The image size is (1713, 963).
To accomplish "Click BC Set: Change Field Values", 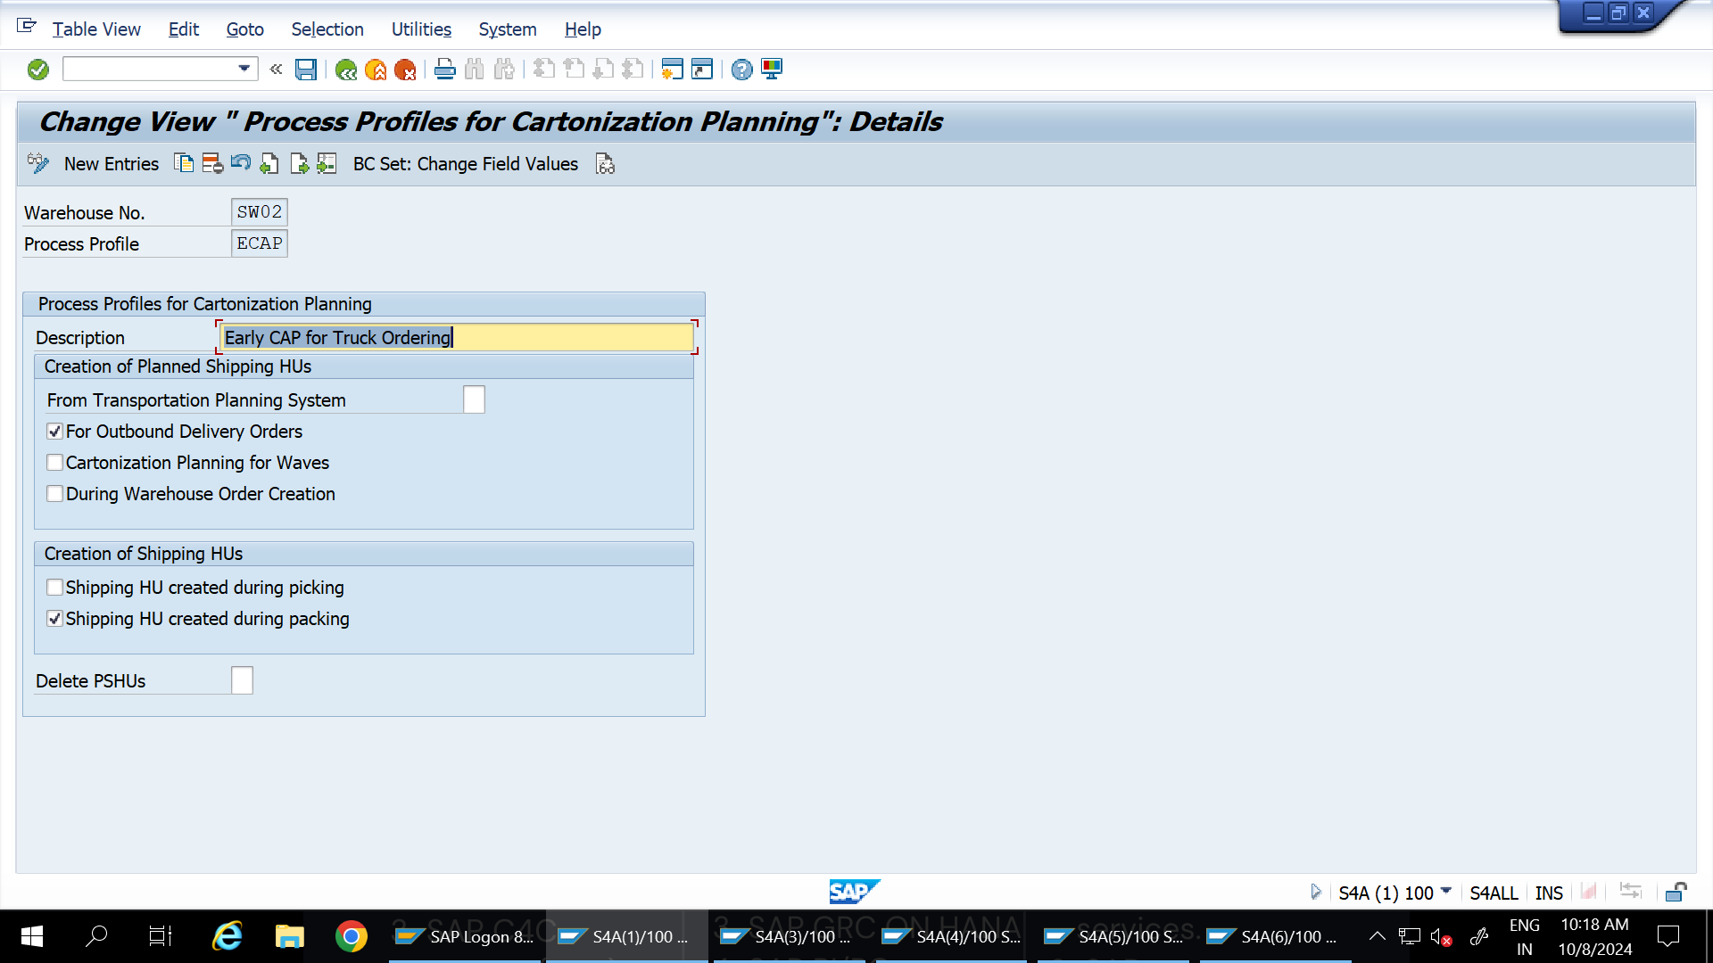I will [x=466, y=163].
